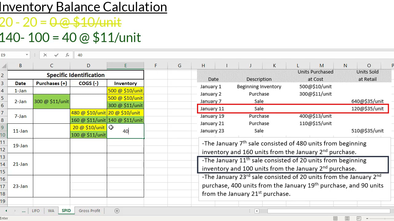Click the 23-Jan date cell
The image size is (394, 221).
[20, 186]
